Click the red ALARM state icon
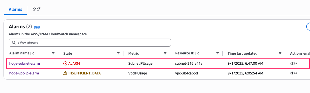The image size is (310, 93). click(x=65, y=63)
